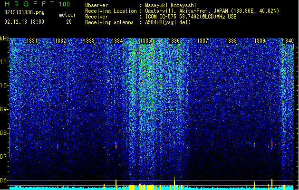Click the version number 1.0.0
Screen dimensions: 299x190
64,4
